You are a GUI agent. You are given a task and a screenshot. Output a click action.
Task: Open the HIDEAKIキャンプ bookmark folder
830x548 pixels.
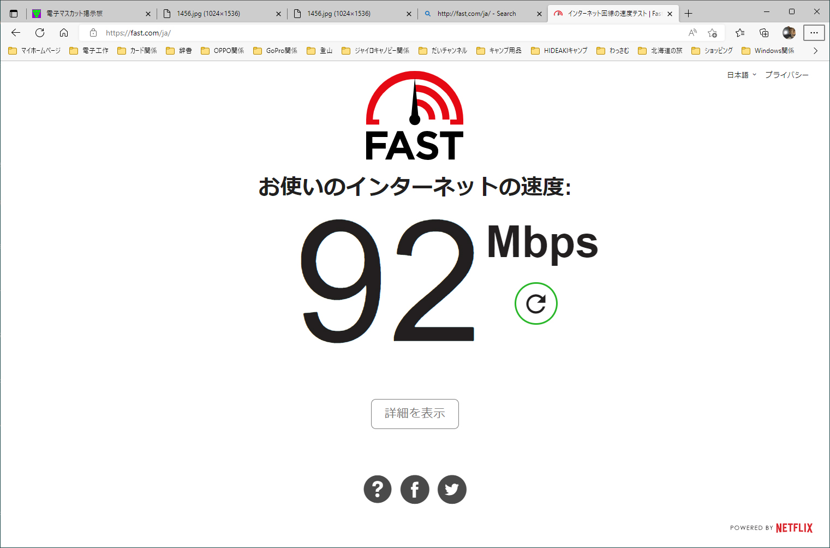coord(559,51)
